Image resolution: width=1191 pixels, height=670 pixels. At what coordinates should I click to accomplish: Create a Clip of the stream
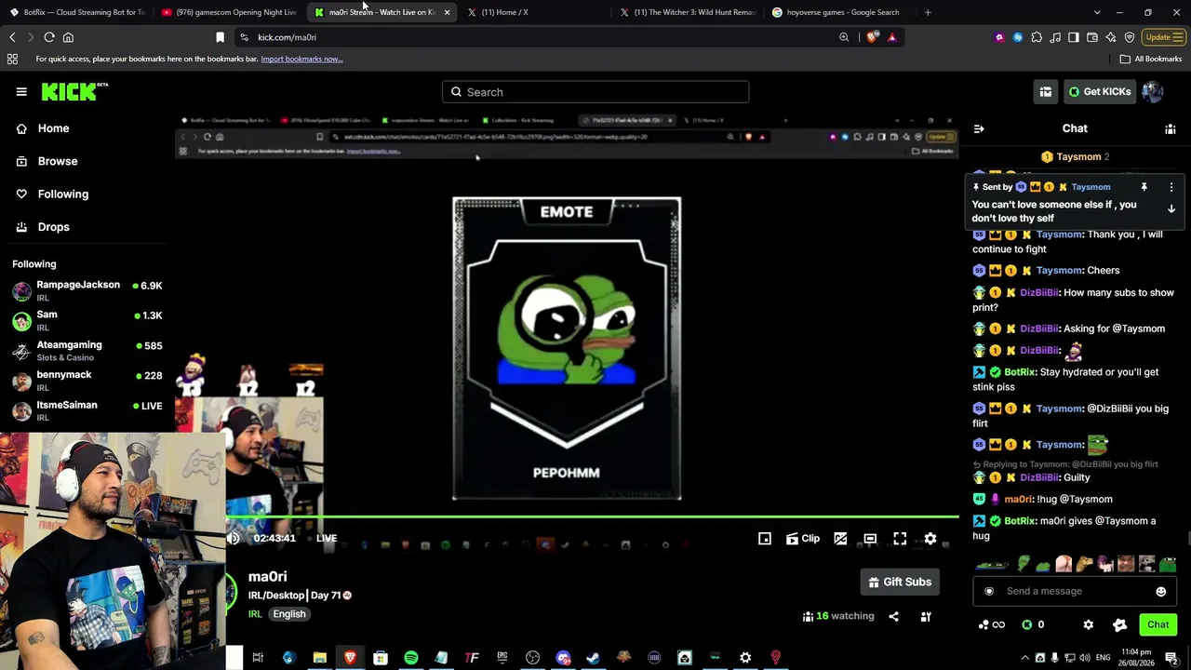(x=803, y=539)
